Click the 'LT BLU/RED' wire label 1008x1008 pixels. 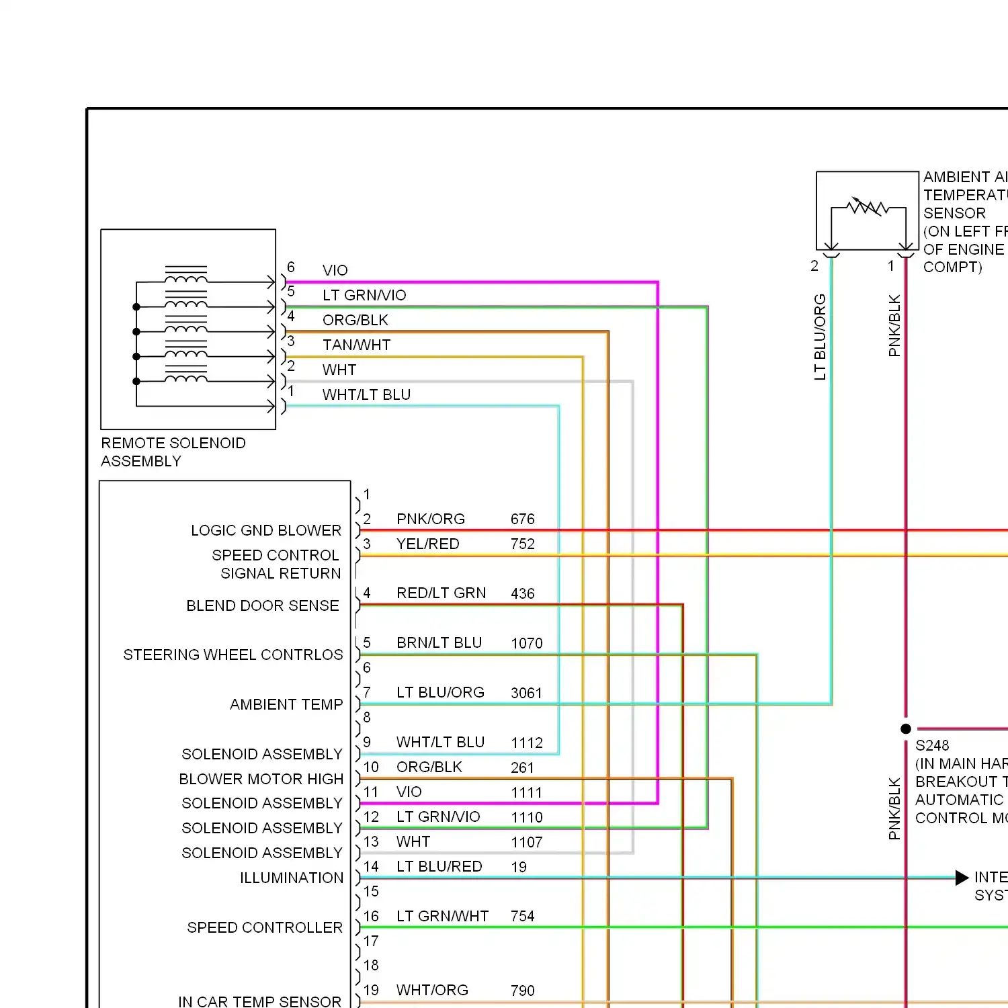(439, 866)
